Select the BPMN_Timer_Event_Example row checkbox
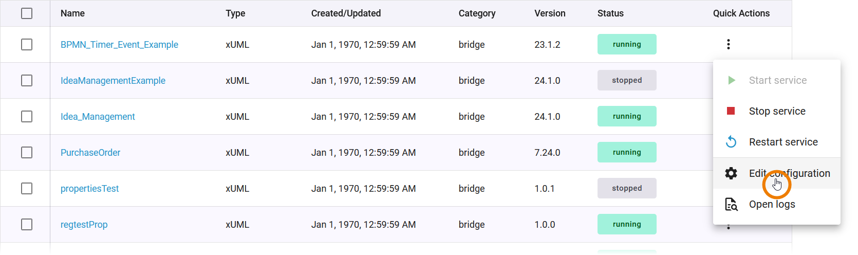The image size is (858, 255). point(27,45)
